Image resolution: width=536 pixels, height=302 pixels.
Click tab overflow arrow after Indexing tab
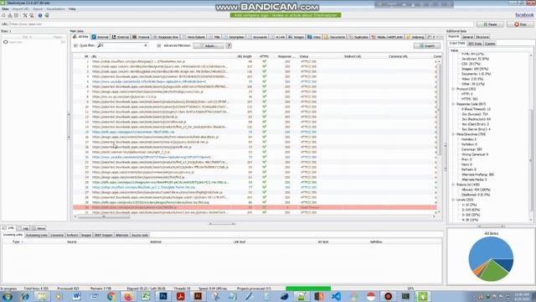[x=441, y=37]
